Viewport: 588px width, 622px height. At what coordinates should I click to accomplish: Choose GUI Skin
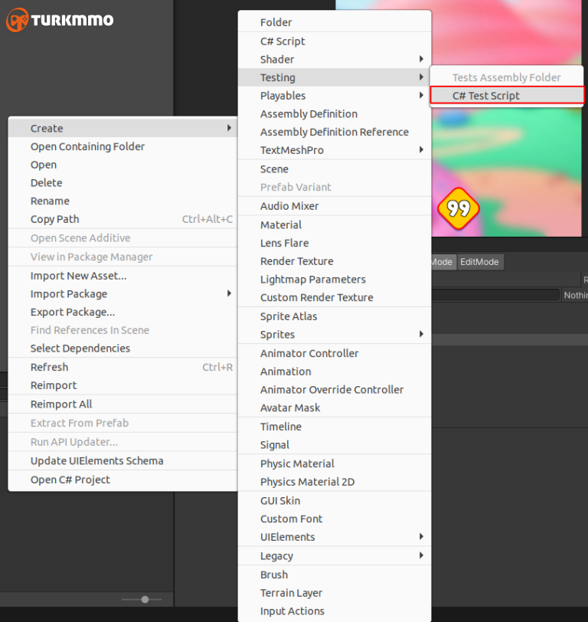coord(335,501)
